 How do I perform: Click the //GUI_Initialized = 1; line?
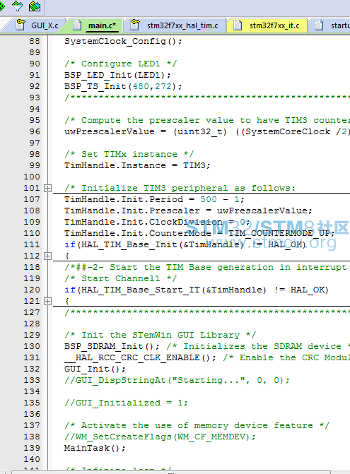point(126,403)
